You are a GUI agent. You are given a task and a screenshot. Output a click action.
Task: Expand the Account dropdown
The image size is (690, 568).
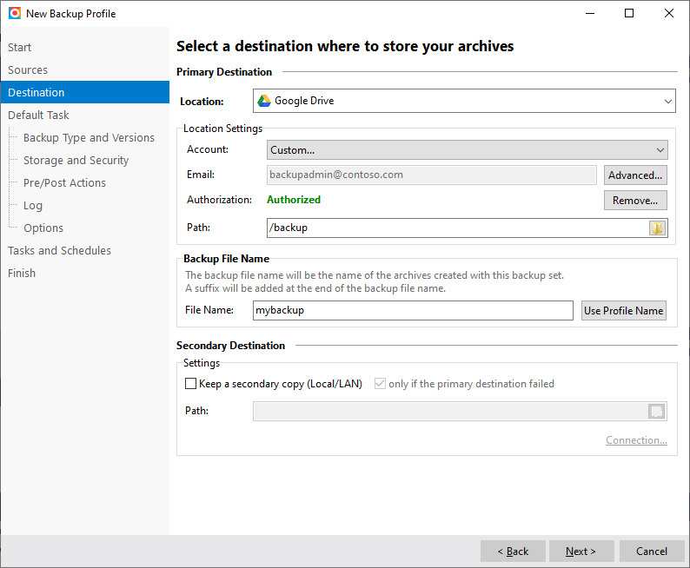[x=467, y=150]
